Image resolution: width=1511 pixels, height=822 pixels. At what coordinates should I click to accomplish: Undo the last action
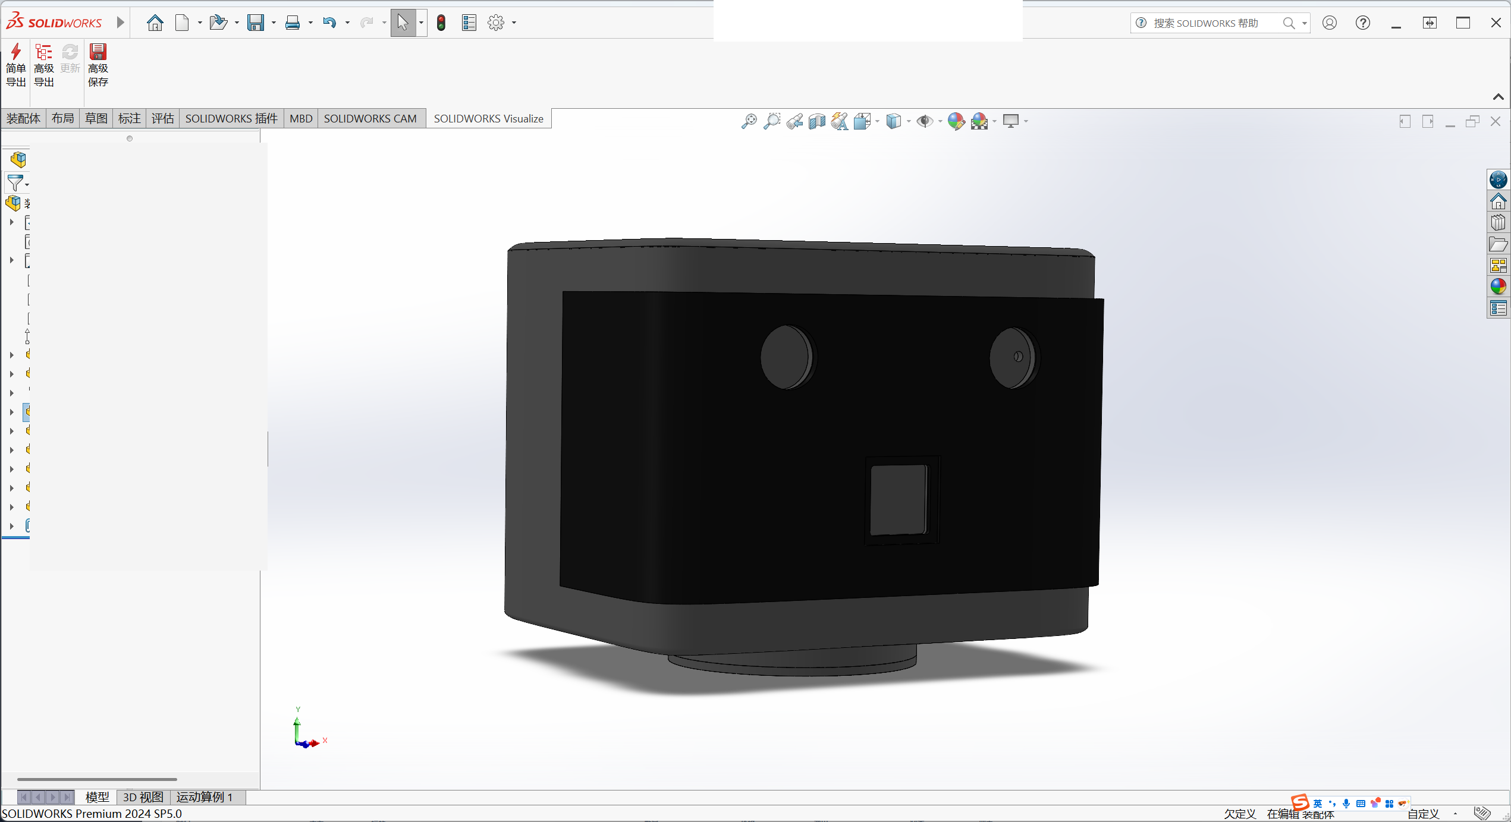[329, 23]
